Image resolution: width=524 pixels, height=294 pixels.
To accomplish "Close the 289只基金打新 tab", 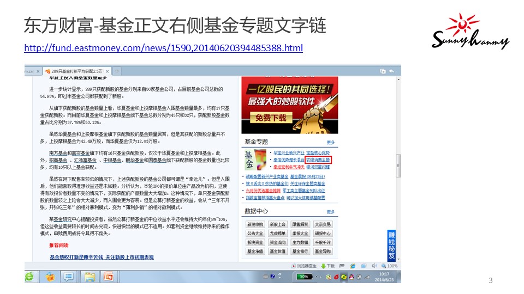I will pos(108,71).
